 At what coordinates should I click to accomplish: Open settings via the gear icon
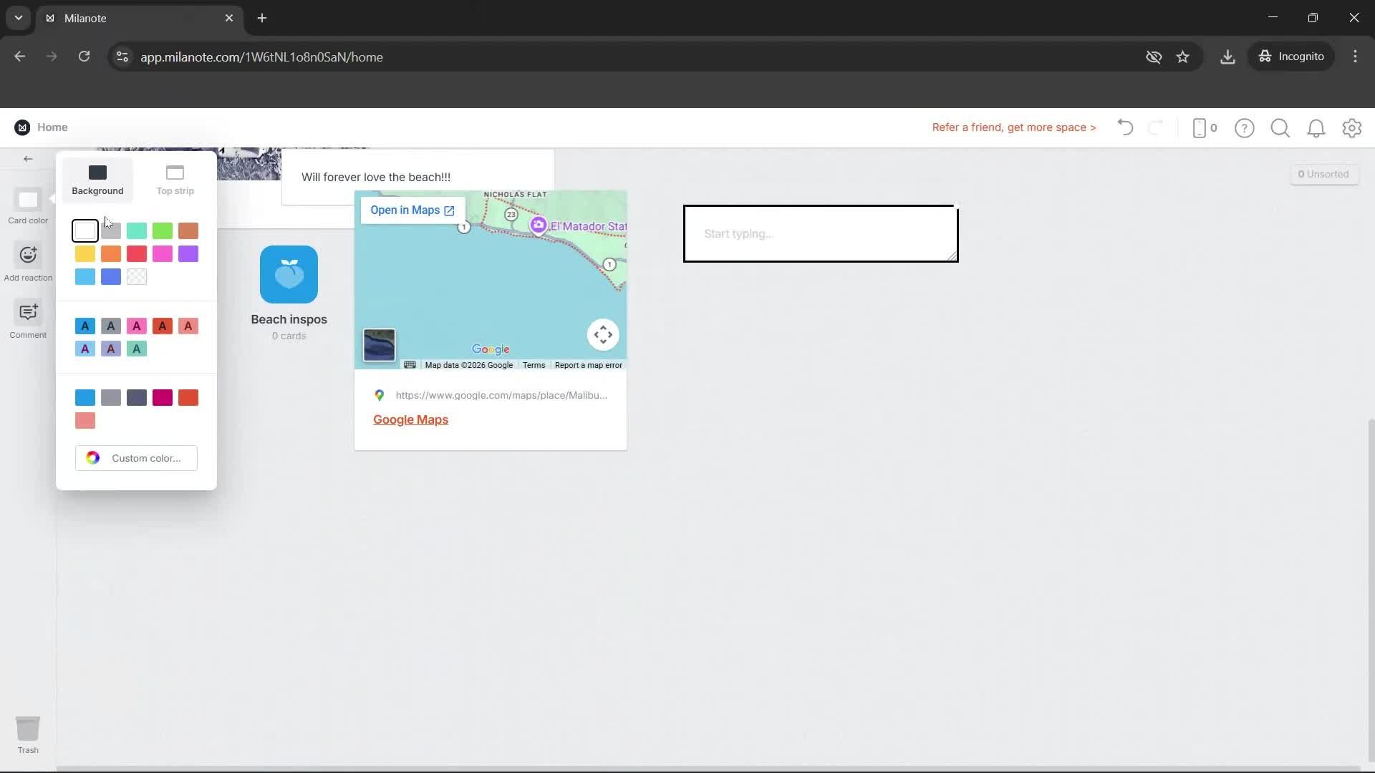coord(1352,127)
